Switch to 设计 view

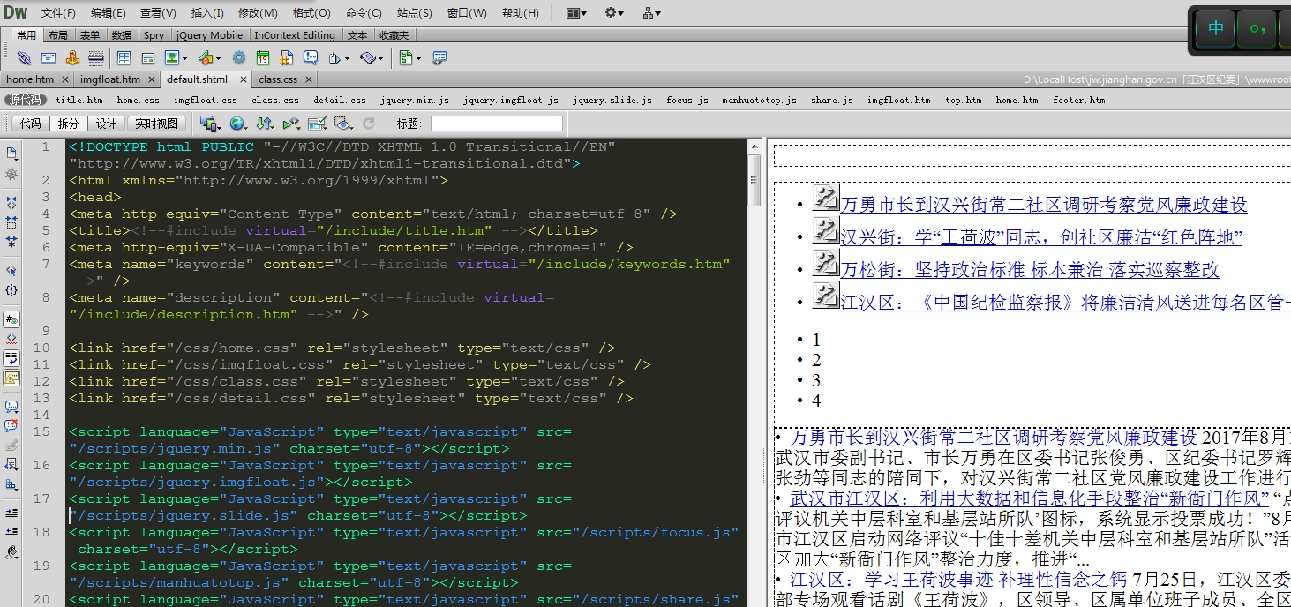(106, 124)
